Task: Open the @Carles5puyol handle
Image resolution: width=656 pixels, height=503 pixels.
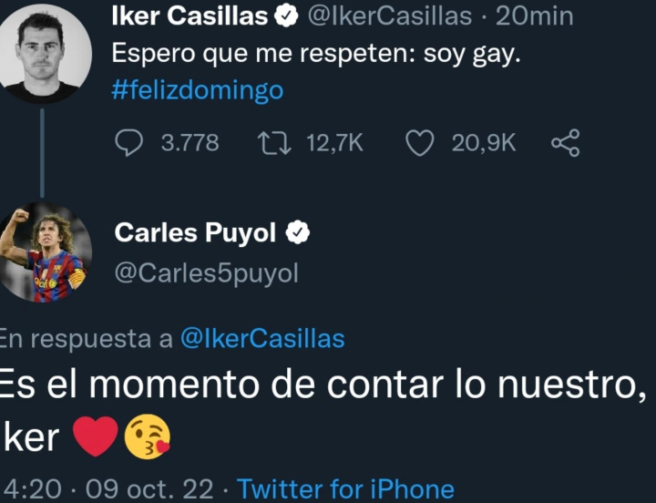Action: 206,273
